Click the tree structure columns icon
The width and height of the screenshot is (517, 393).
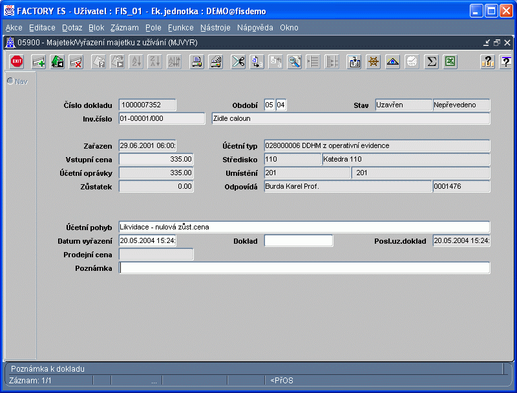pyautogui.click(x=332, y=61)
